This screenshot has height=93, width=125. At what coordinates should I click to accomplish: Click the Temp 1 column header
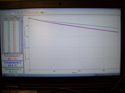tap(12, 19)
